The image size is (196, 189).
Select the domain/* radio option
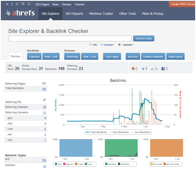point(102,45)
